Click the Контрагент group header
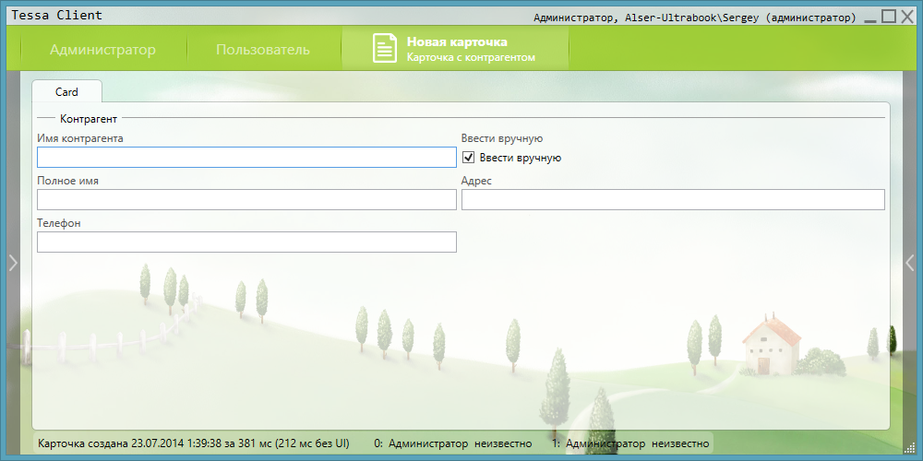The height and width of the screenshot is (461, 923). pos(88,119)
